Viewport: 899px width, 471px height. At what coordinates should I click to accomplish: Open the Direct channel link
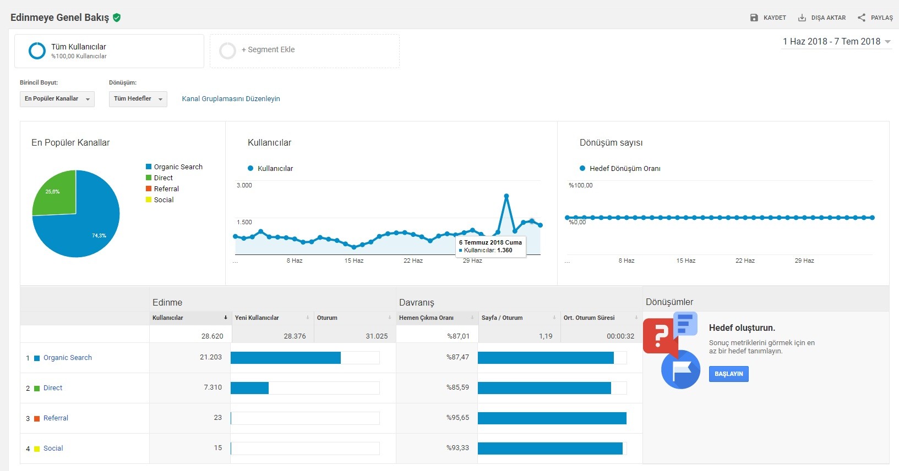pyautogui.click(x=53, y=388)
